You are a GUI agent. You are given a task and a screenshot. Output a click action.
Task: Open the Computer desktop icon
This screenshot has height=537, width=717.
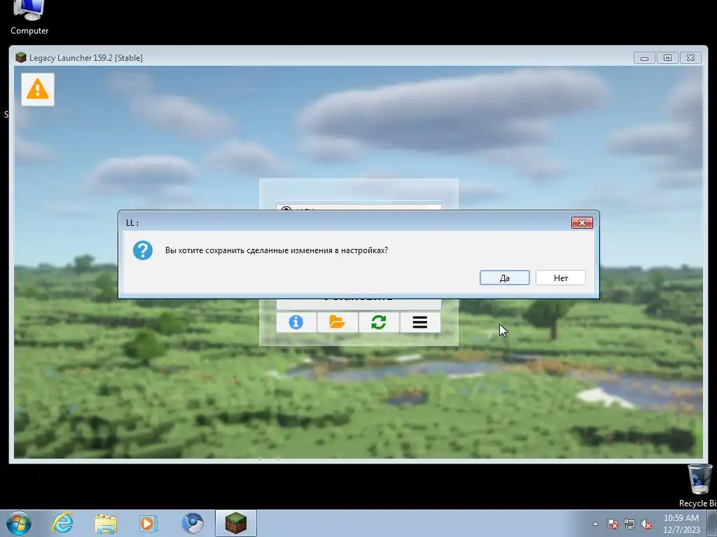coord(29,18)
